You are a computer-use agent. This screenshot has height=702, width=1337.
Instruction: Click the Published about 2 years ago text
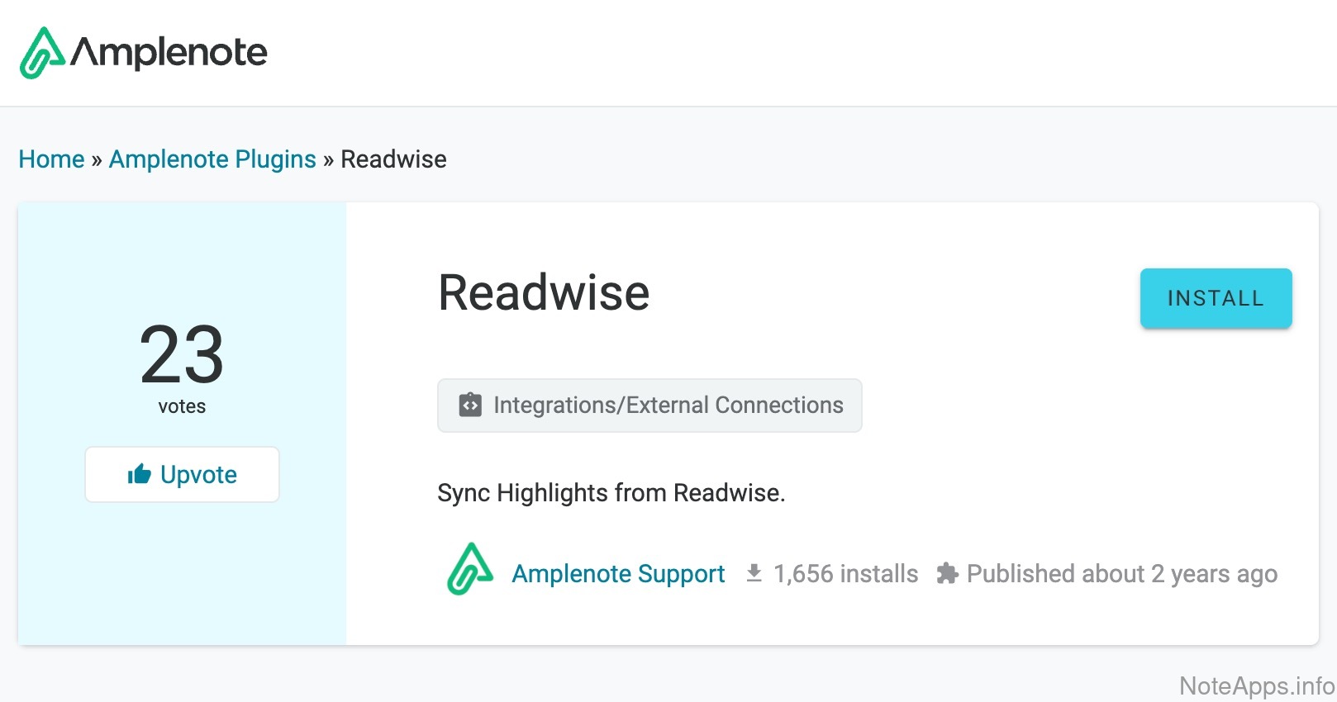1121,574
